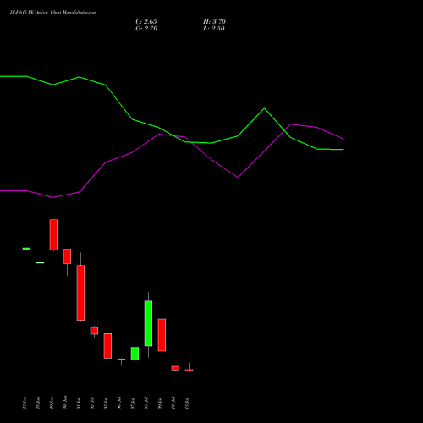This screenshot has width=423, height=423.
Task: Click the '09 Jul' date axis label
Action: tap(160, 404)
